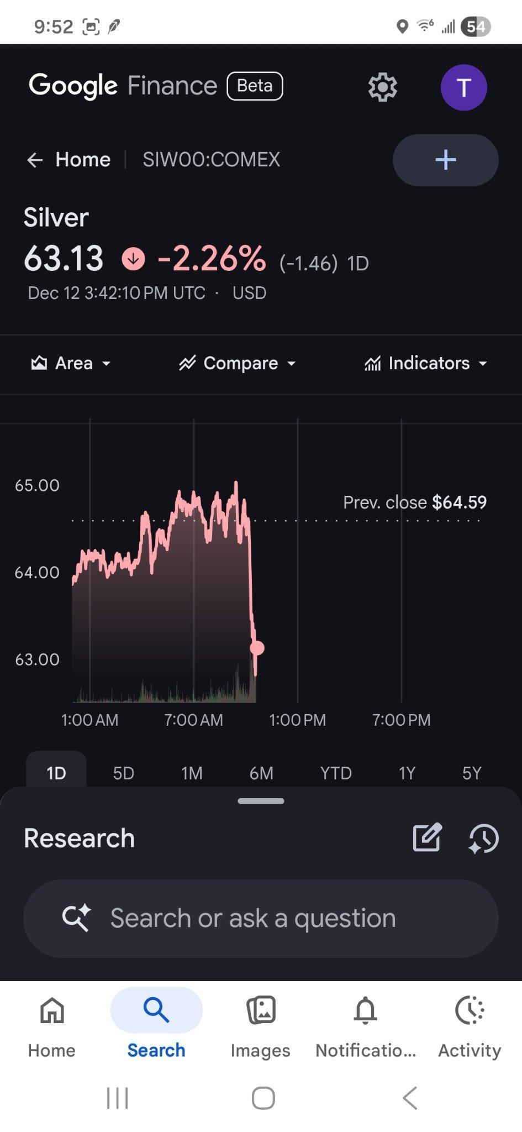
Task: Open the Compare dropdown
Action: tap(238, 363)
